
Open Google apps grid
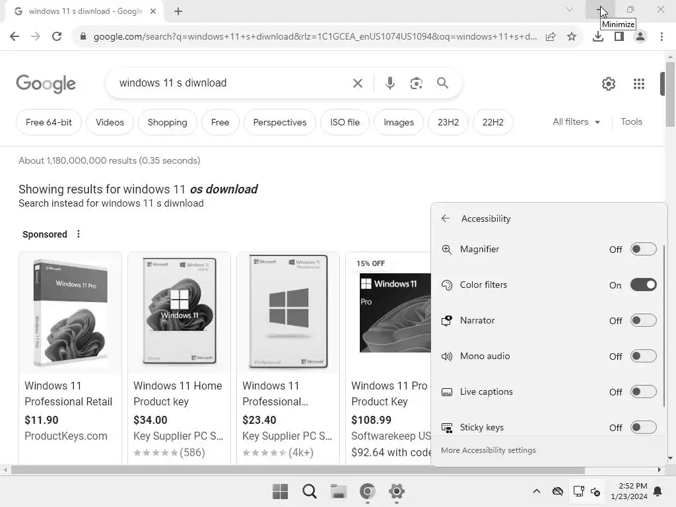[639, 84]
